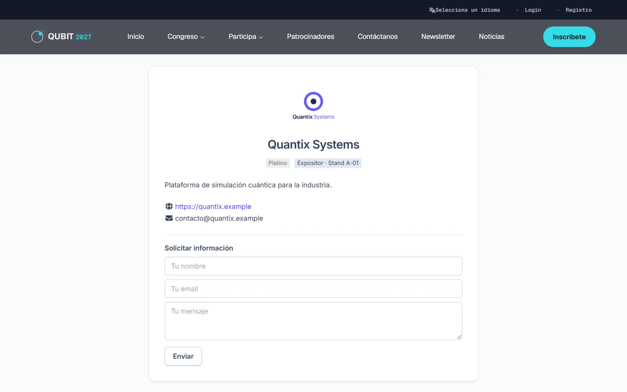The image size is (627, 392).
Task: Open the Noticias section
Action: point(491,36)
